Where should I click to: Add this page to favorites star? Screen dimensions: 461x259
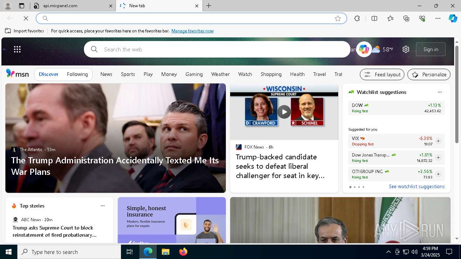[338, 18]
